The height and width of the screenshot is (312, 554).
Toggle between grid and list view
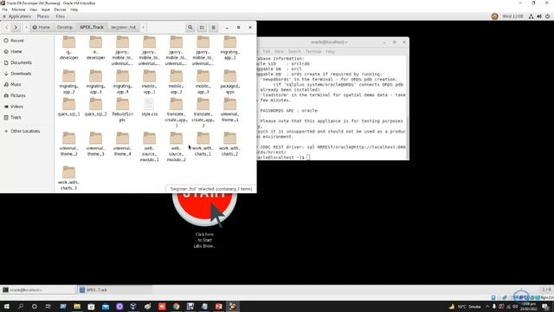pos(202,27)
